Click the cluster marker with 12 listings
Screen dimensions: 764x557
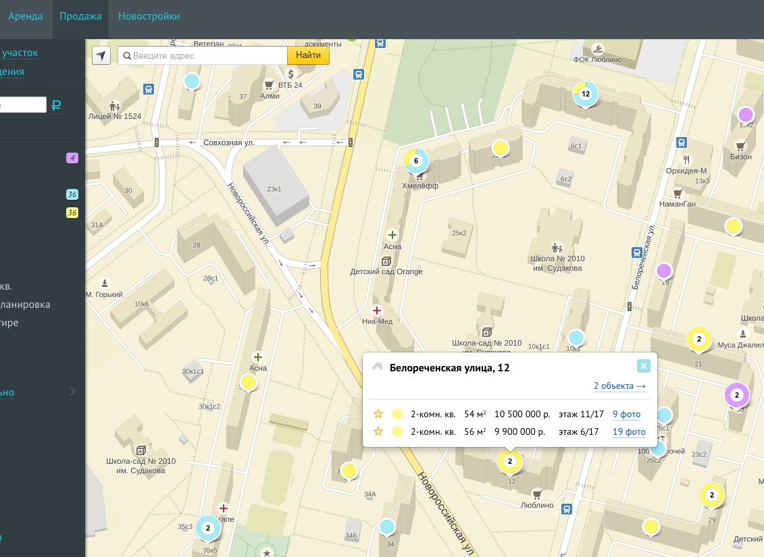point(585,94)
